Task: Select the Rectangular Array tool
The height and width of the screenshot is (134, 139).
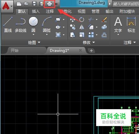Action: pyautogui.click(x=91, y=35)
